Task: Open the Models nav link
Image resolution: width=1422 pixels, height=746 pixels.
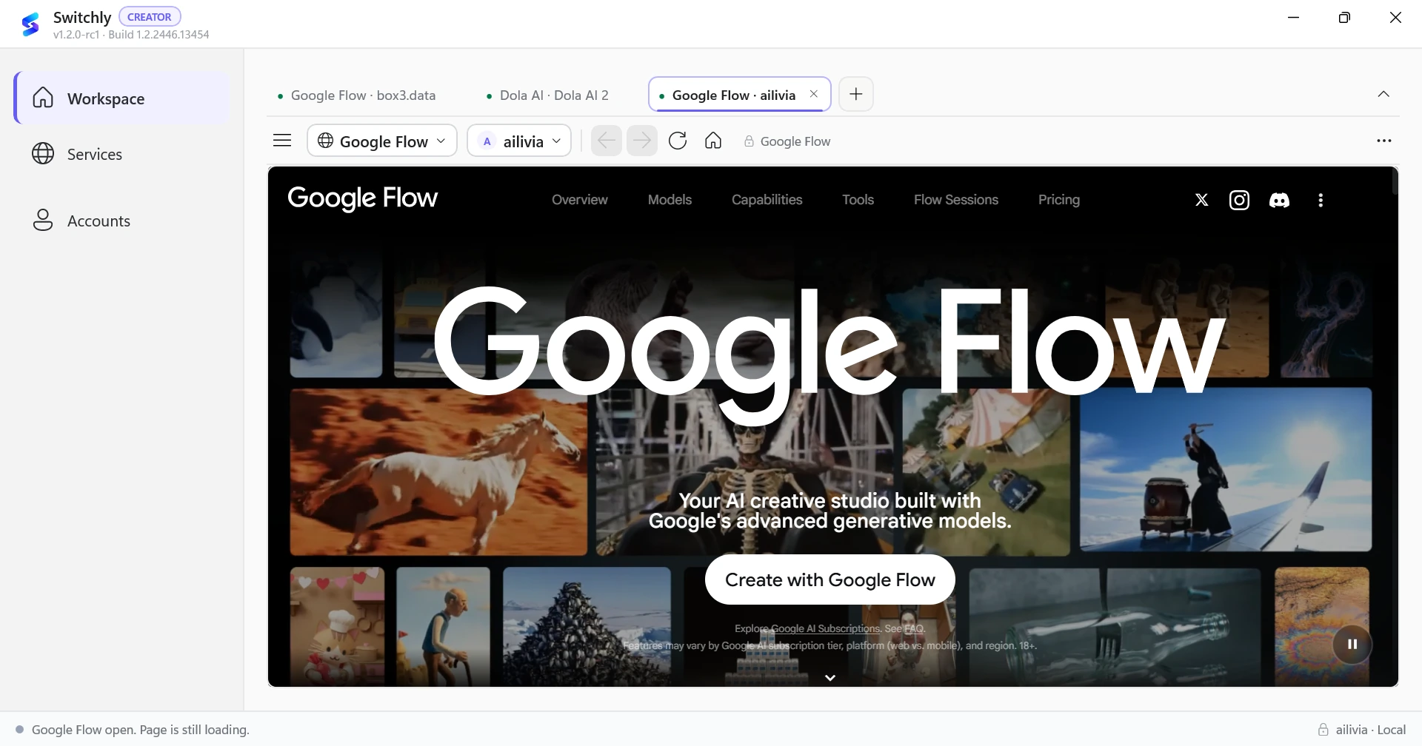Action: 670,200
